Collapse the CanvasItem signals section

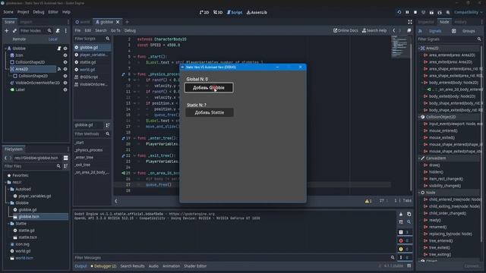tap(419, 158)
